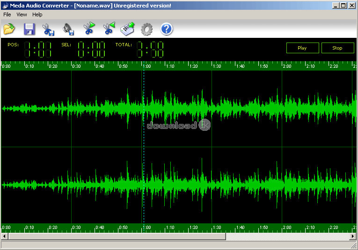This screenshot has height=250, width=358.
Task: Click 1:10 mark on bottom time ruler
Action: coord(170,228)
